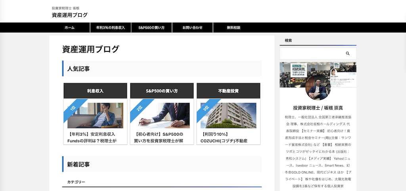Click the 資産運用ブログ site title link
Screen dimensions: 406x191
click(70, 15)
